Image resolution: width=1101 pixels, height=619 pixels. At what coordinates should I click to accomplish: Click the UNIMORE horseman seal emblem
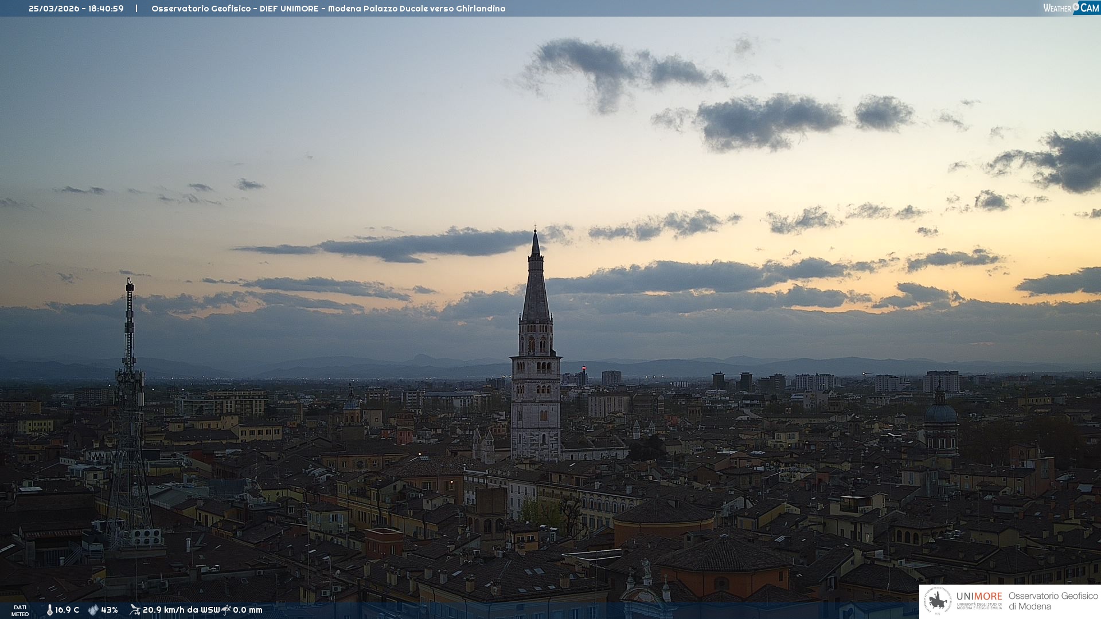[938, 601]
